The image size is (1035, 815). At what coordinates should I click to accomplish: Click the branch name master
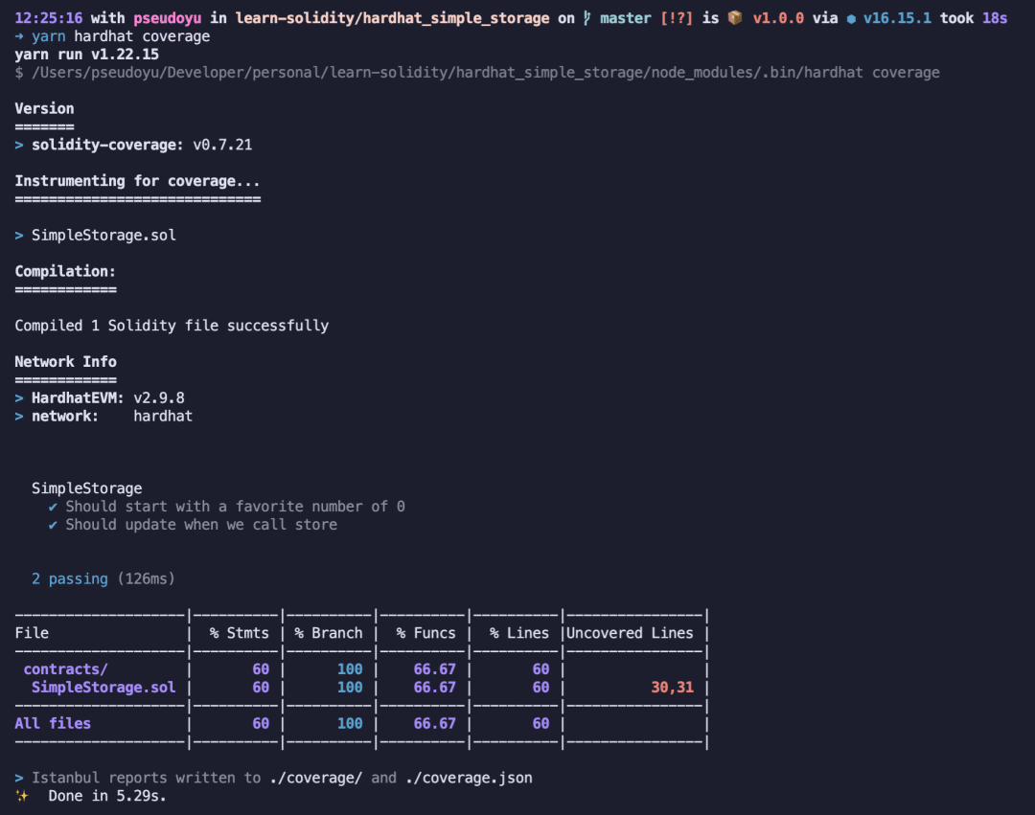[625, 18]
